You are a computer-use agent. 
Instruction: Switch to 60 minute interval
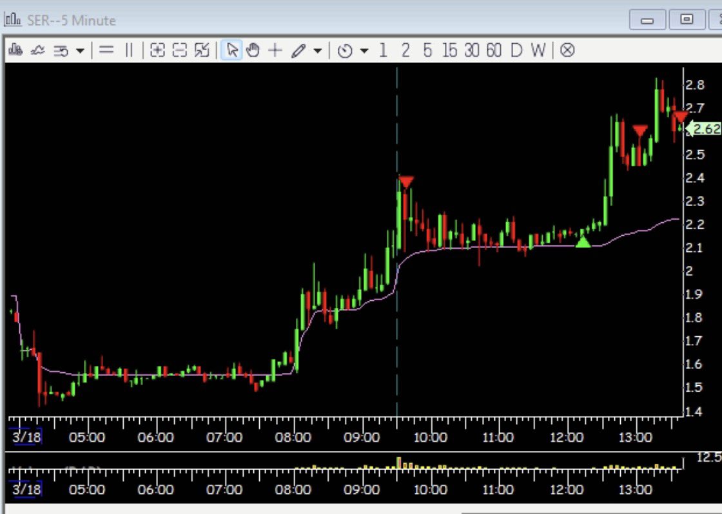[494, 50]
